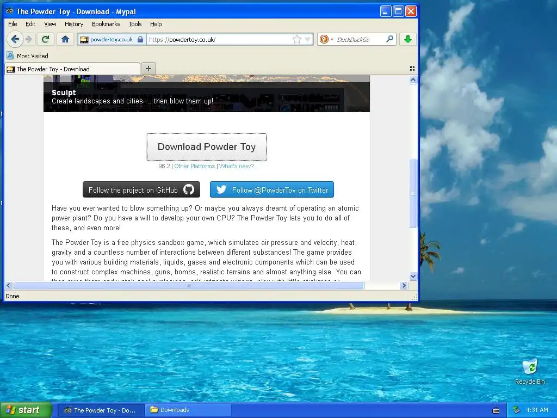Viewport: 557px width, 418px height.
Task: Click the powdertoy.co.uk site identity box
Action: (x=111, y=39)
